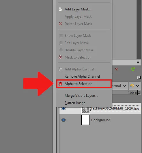Click the Add Layer Mask icon
The width and height of the screenshot is (142, 153).
(x=60, y=9)
